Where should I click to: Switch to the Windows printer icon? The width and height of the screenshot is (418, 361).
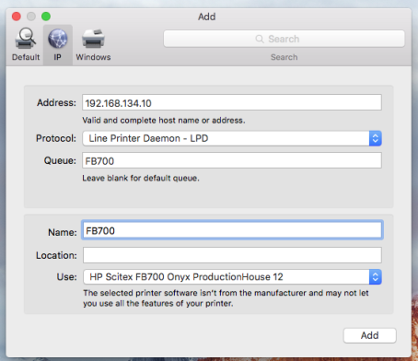click(x=93, y=39)
